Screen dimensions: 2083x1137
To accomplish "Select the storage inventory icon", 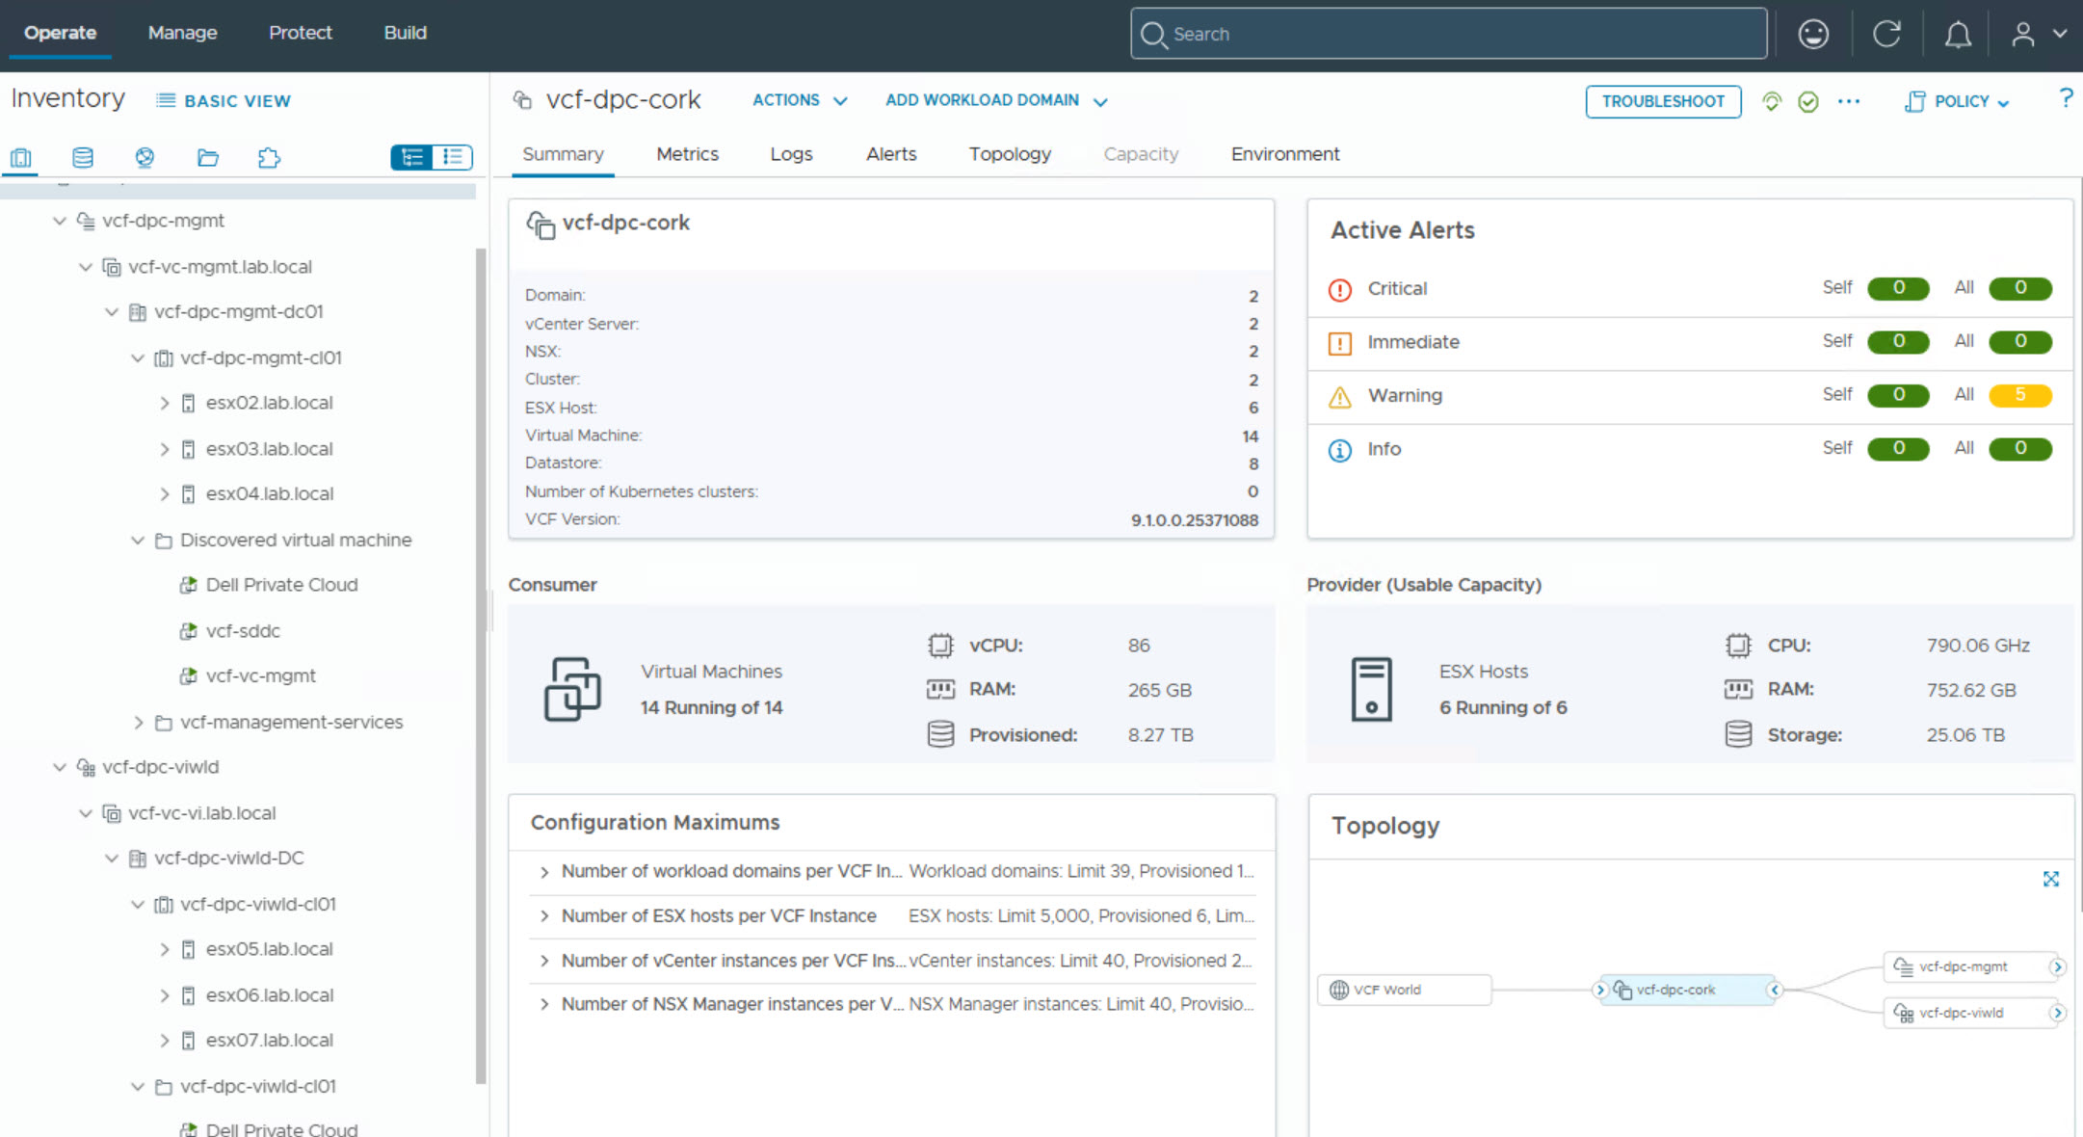I will click(x=83, y=157).
